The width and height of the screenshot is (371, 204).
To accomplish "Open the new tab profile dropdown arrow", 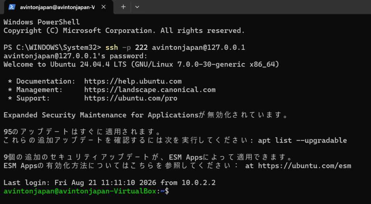I will 137,7.
